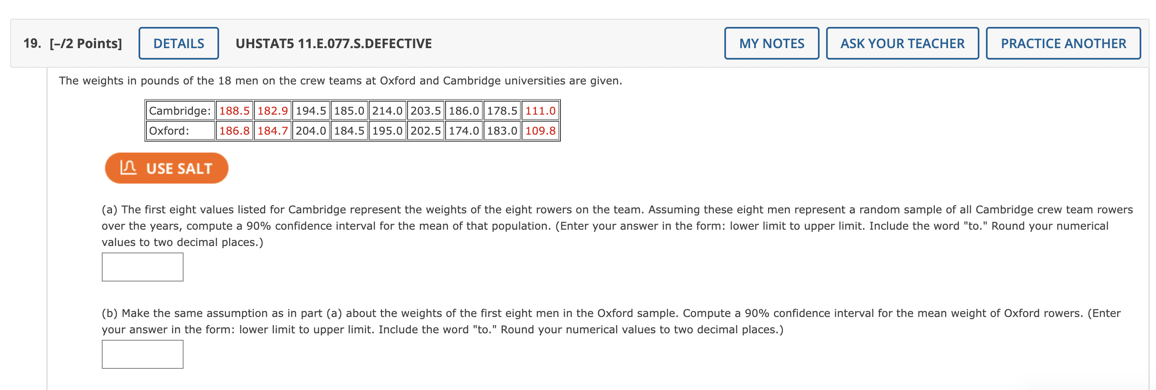Open the USE SALT statistics tool
The width and height of the screenshot is (1156, 390).
click(166, 168)
